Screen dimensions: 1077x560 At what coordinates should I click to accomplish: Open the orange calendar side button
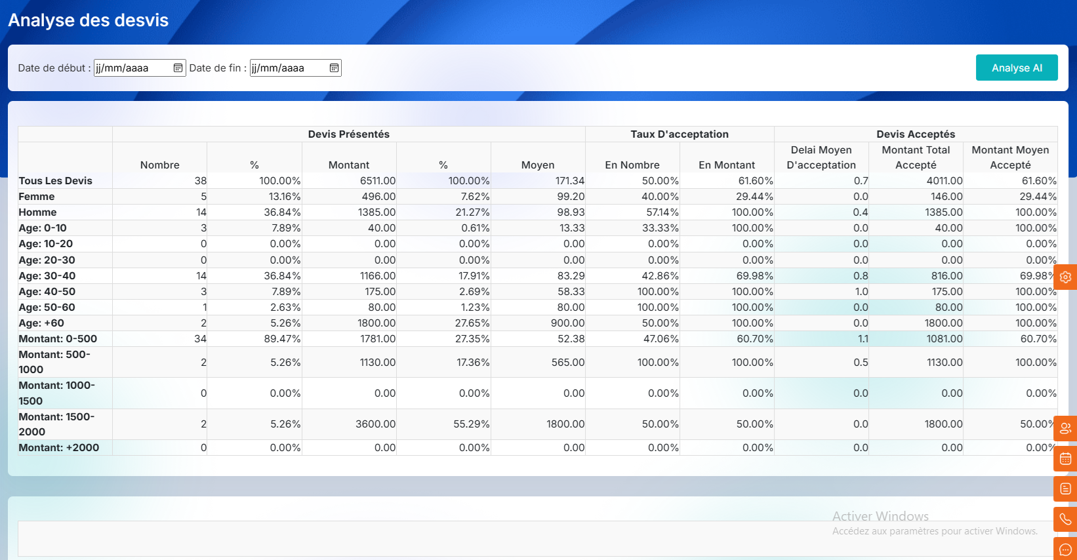[1065, 458]
